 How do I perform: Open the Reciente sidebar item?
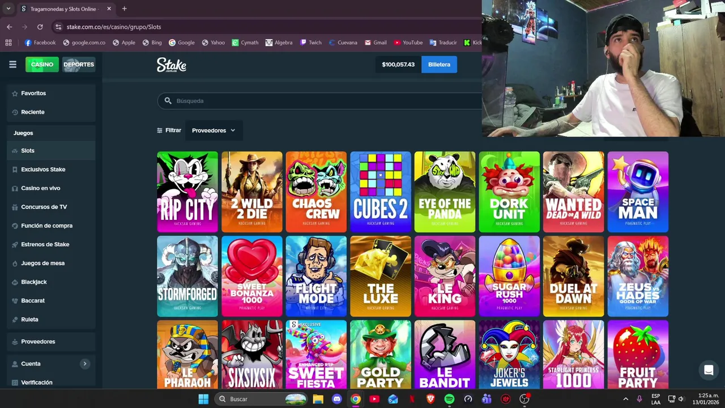[x=51, y=112]
